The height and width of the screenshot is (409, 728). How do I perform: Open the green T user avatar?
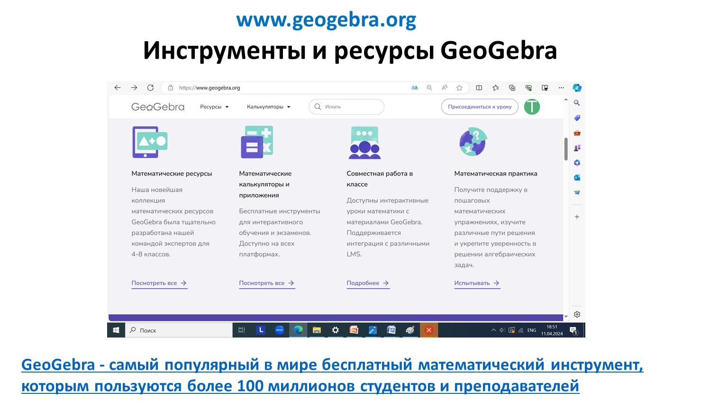(532, 107)
